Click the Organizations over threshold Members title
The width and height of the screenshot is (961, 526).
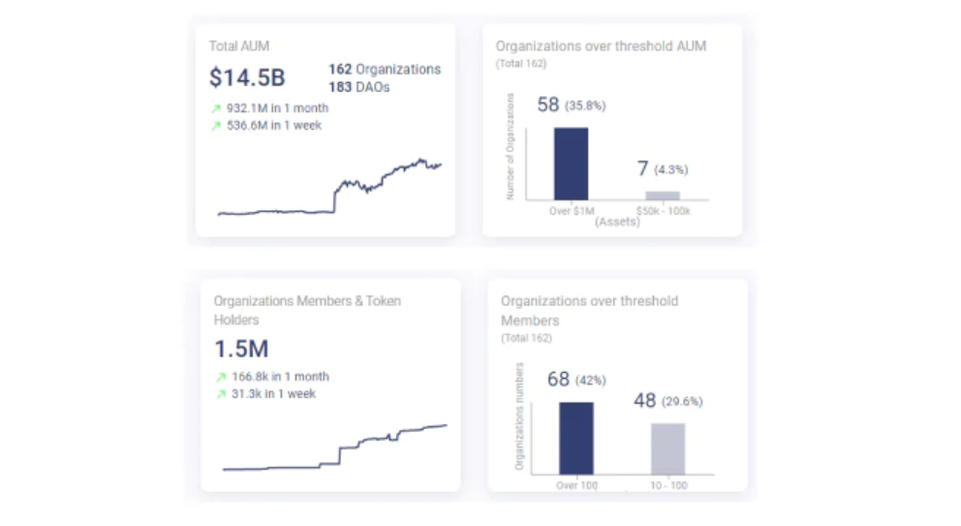coord(590,311)
